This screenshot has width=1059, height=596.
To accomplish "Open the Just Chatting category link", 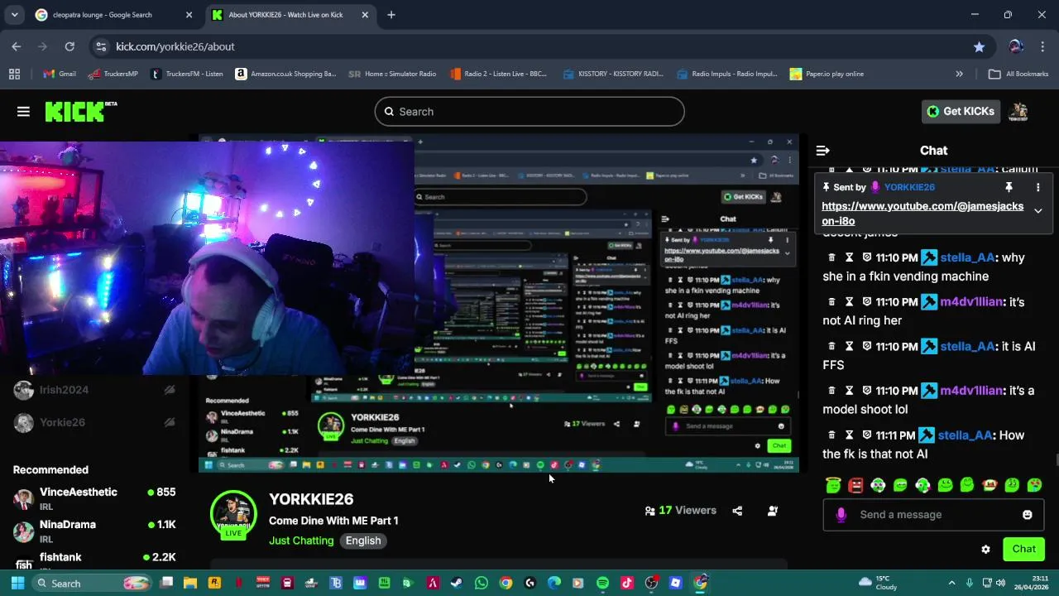I will tap(301, 541).
